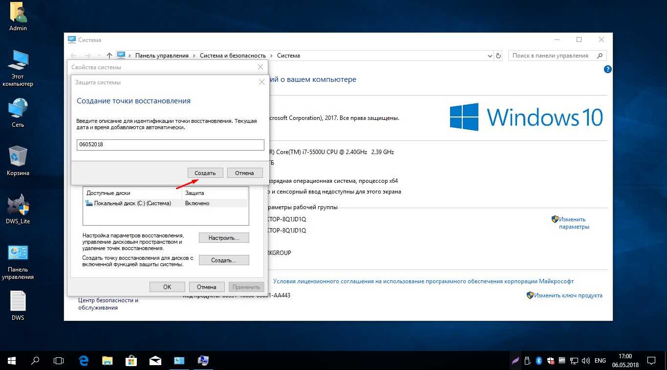667x370 pixels.
Task: Click the Система breadcrumb item
Action: click(x=288, y=56)
